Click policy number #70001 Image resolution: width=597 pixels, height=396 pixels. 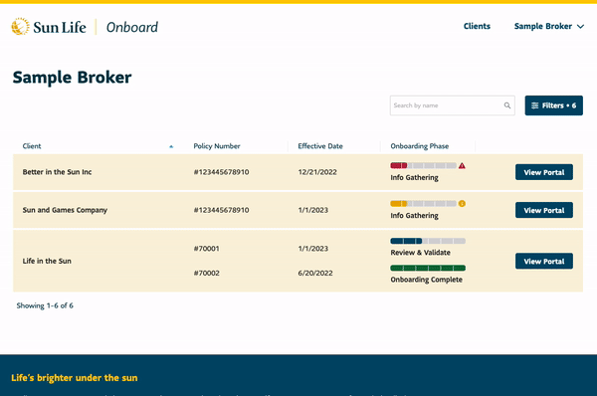click(x=206, y=249)
